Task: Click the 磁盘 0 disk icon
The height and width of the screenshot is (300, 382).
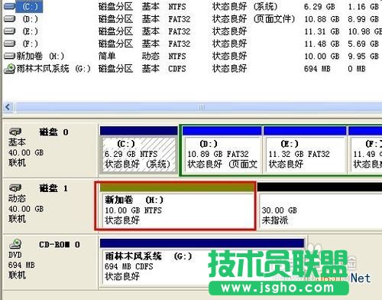Action: pyautogui.click(x=15, y=132)
